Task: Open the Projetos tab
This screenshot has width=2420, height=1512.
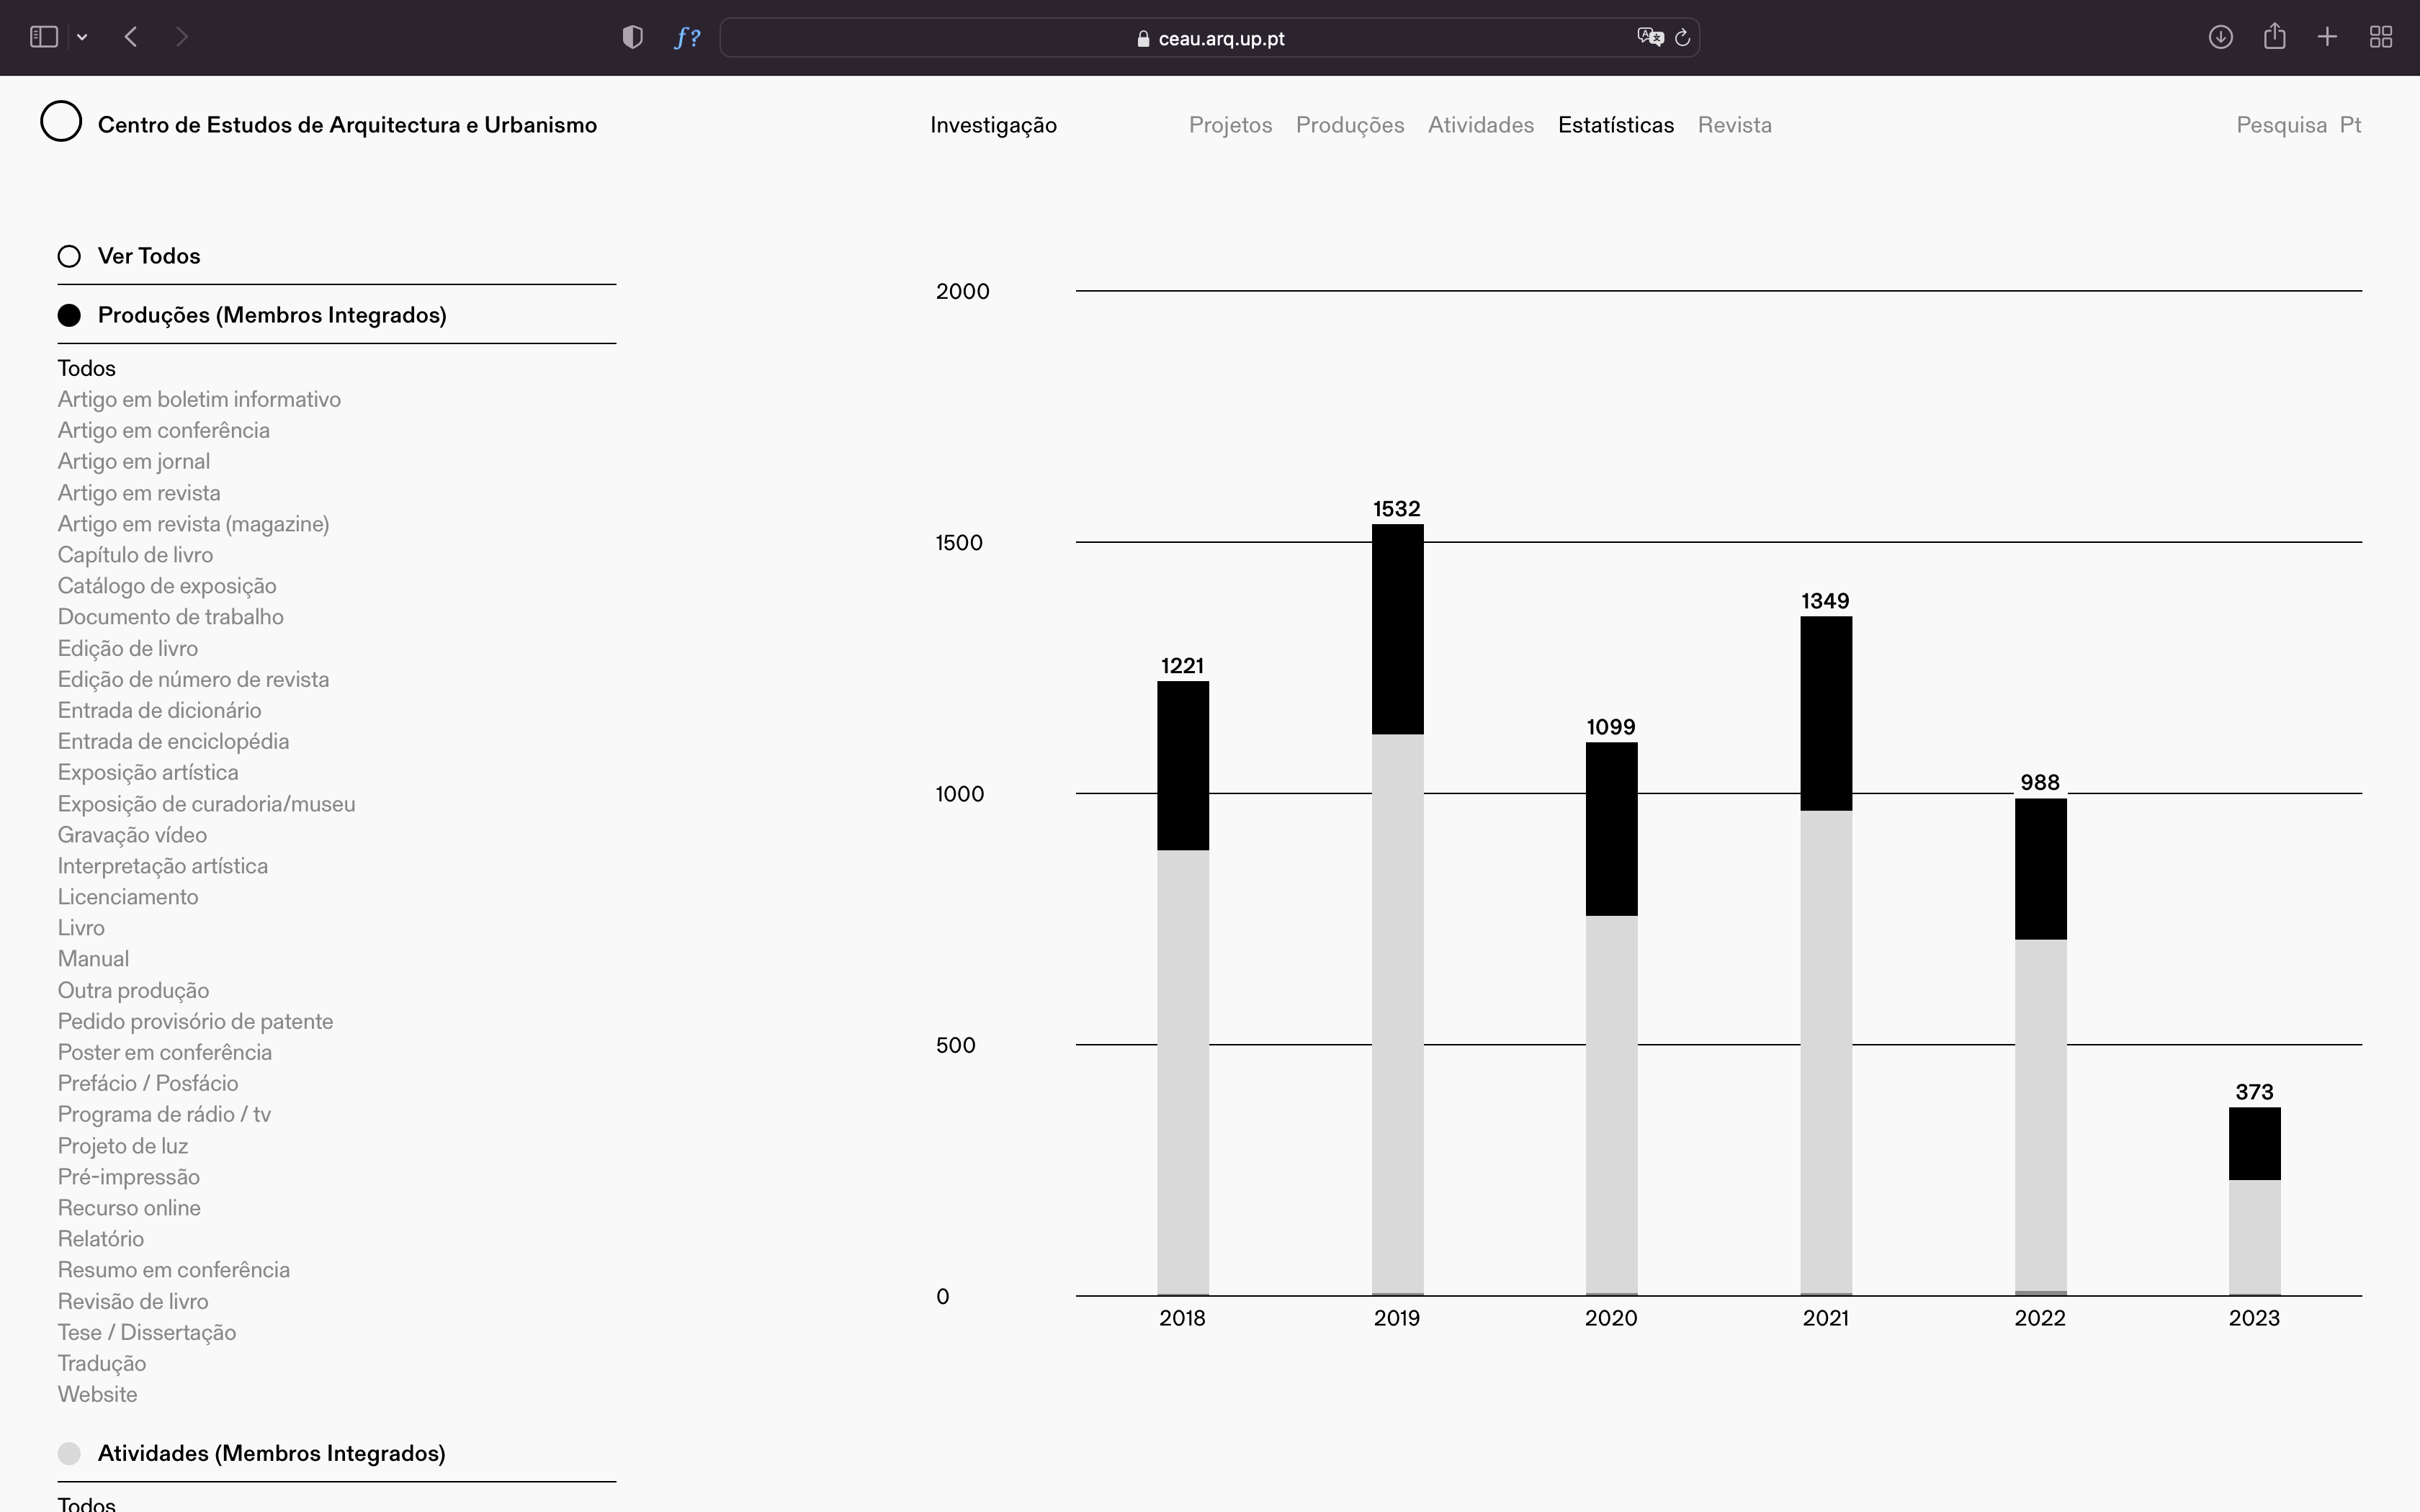Action: [x=1230, y=125]
